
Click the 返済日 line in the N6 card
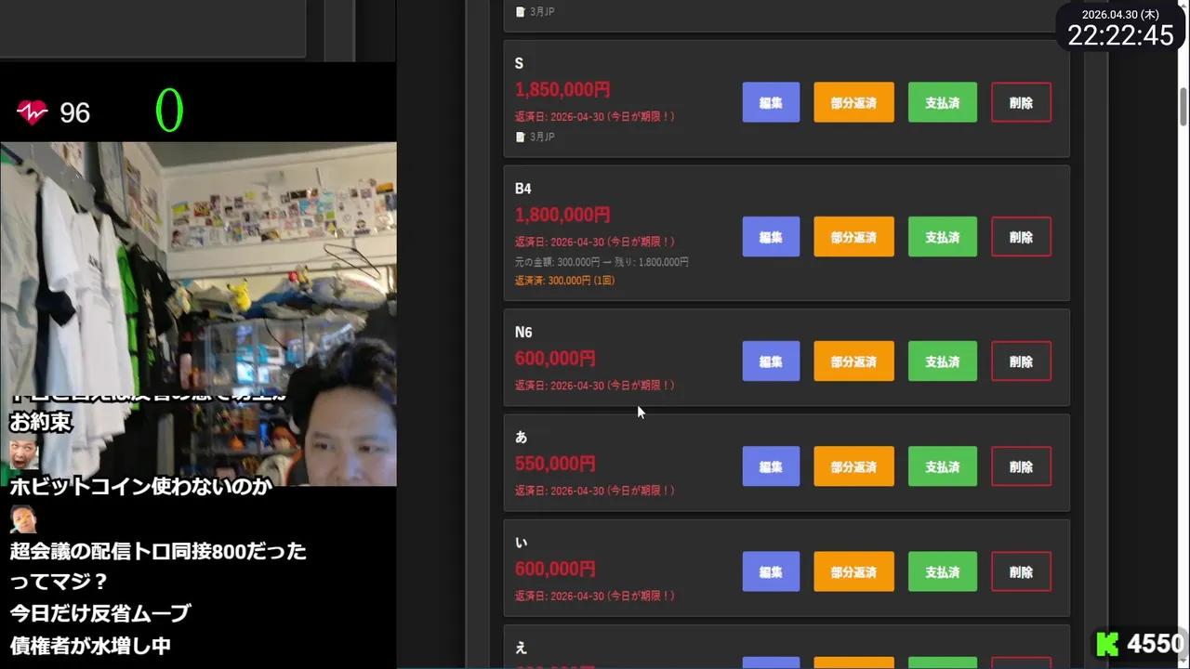tap(595, 385)
